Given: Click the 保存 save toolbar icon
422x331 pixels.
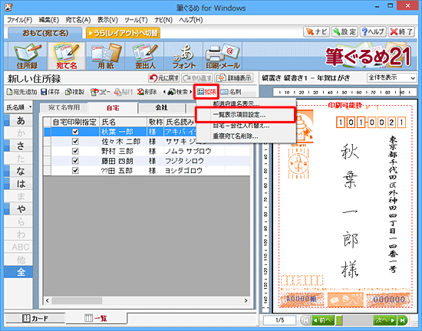Looking at the screenshot, I should point(50,92).
